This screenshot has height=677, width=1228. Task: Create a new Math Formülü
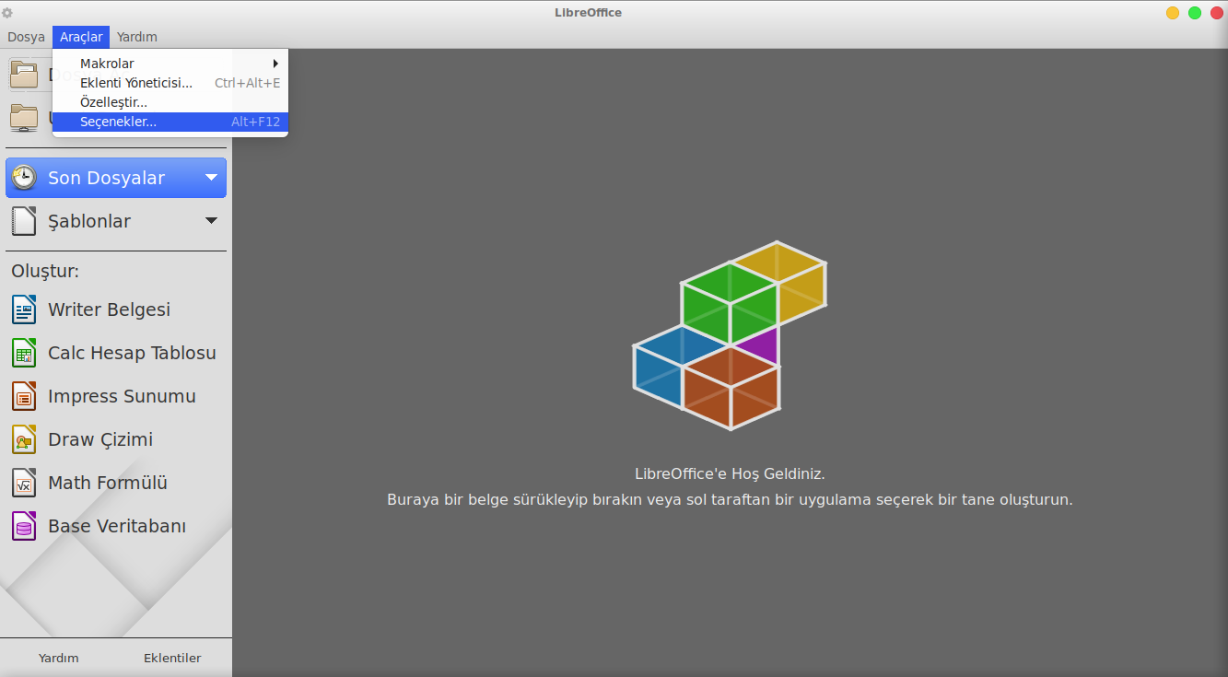click(x=116, y=483)
